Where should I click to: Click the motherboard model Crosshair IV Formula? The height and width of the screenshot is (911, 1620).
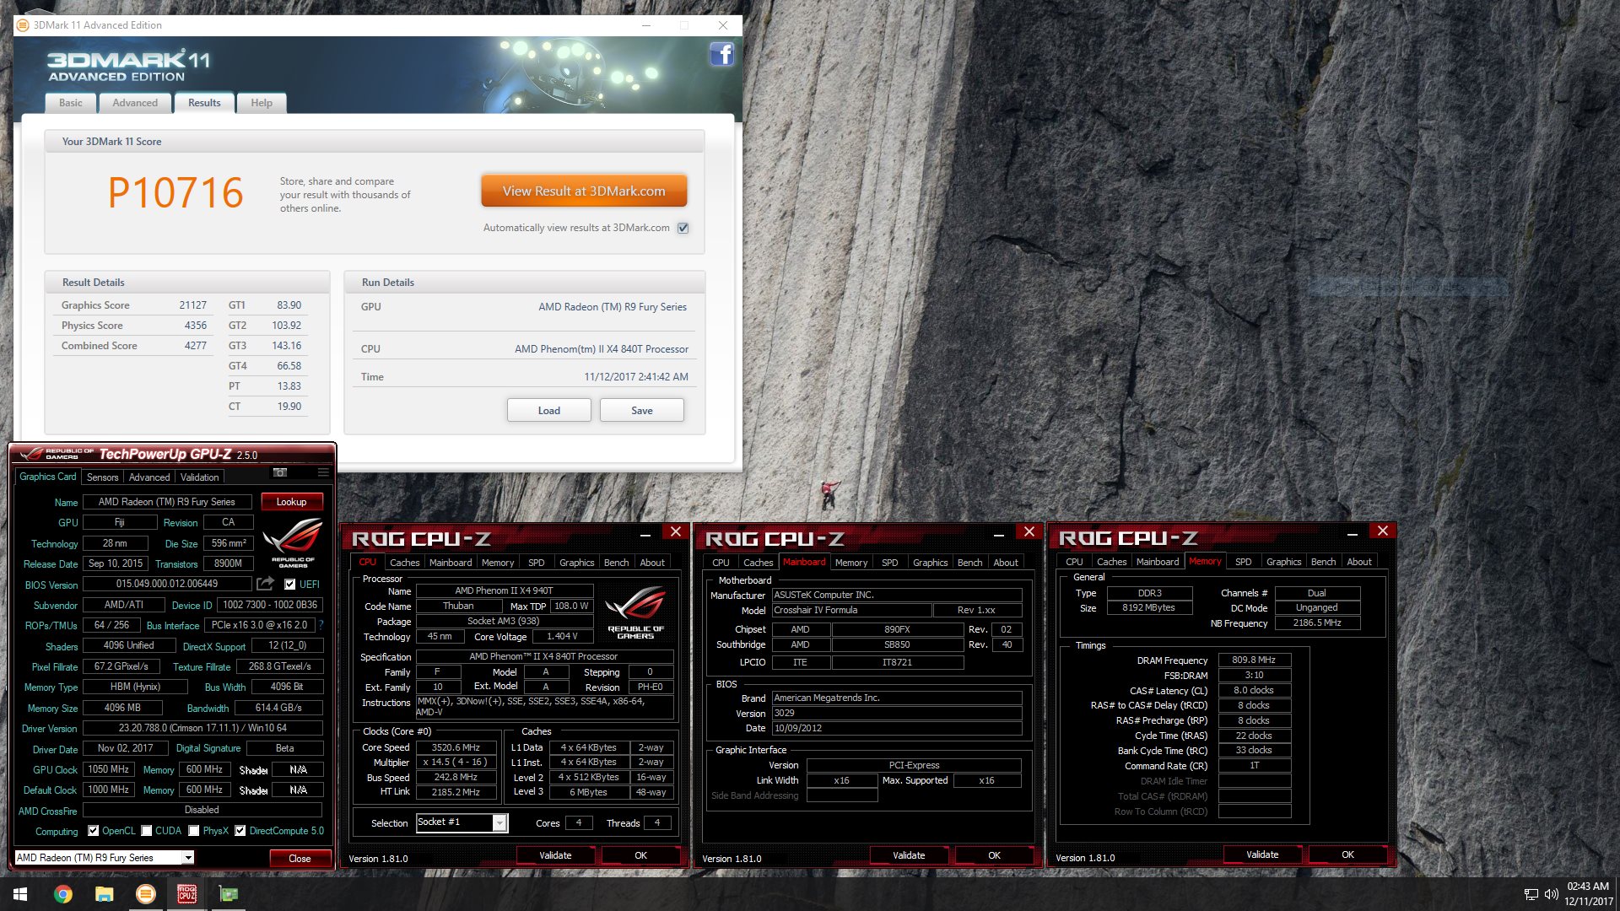point(852,610)
